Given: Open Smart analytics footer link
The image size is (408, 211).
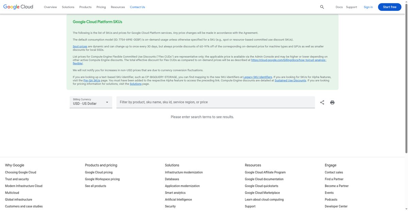Looking at the screenshot, I should (x=175, y=193).
